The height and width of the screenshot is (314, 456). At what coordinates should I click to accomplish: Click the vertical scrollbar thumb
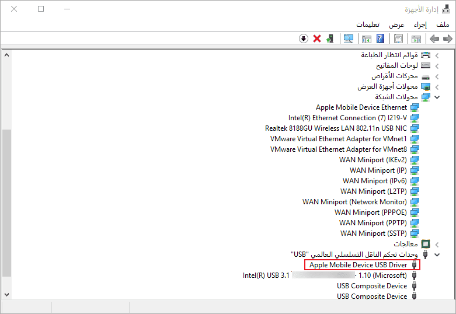tap(6, 203)
